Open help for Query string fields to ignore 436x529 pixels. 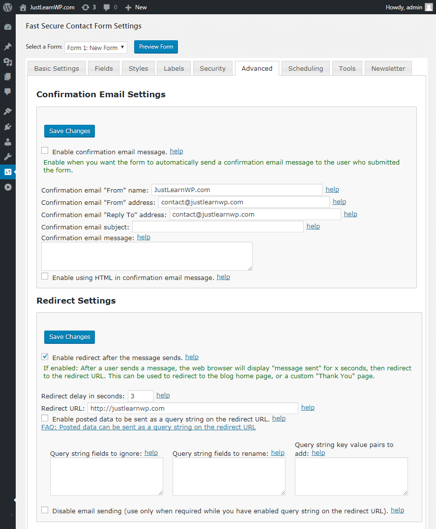point(151,453)
